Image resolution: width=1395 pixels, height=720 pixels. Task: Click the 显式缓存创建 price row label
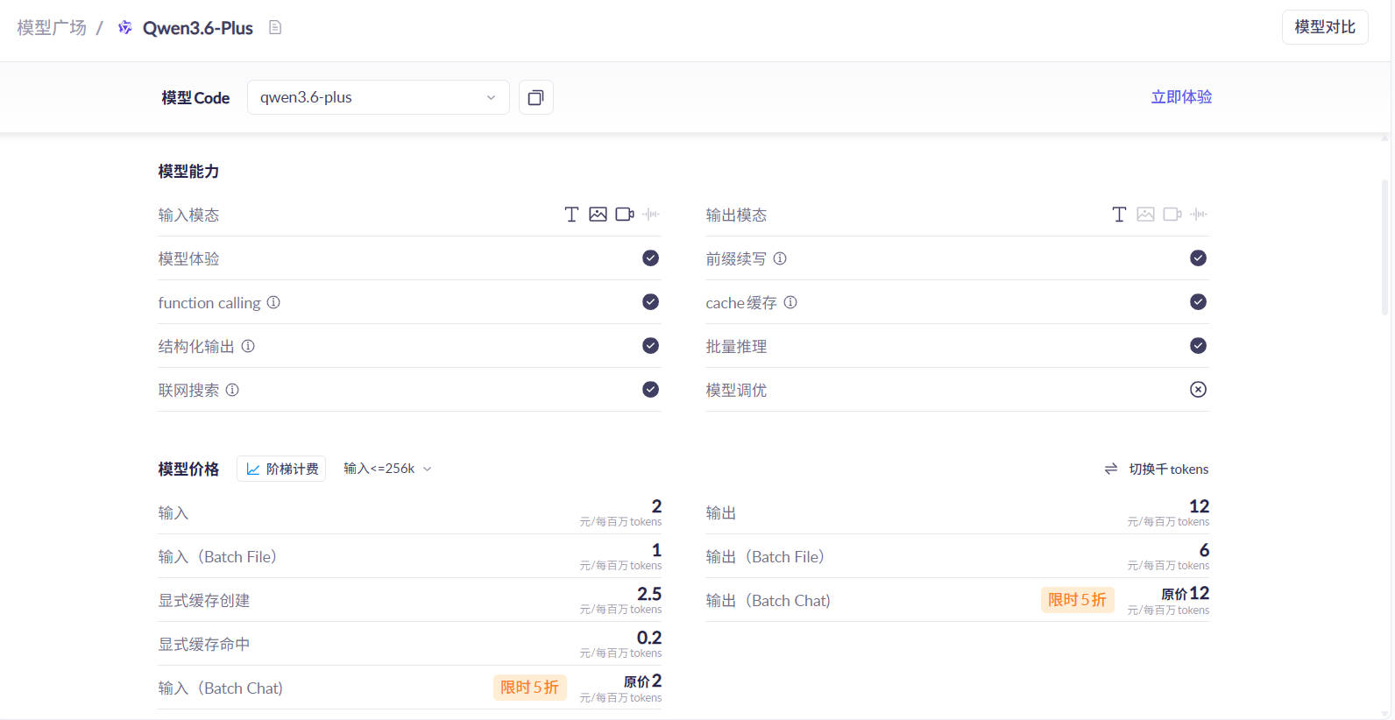coord(204,600)
